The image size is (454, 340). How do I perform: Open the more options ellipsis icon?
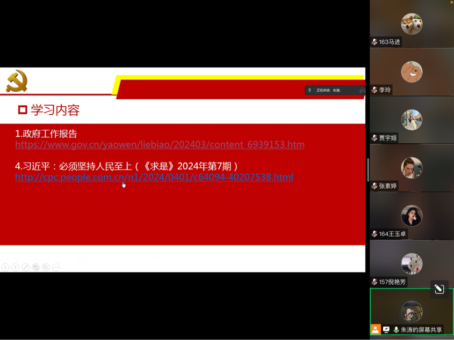(x=56, y=267)
